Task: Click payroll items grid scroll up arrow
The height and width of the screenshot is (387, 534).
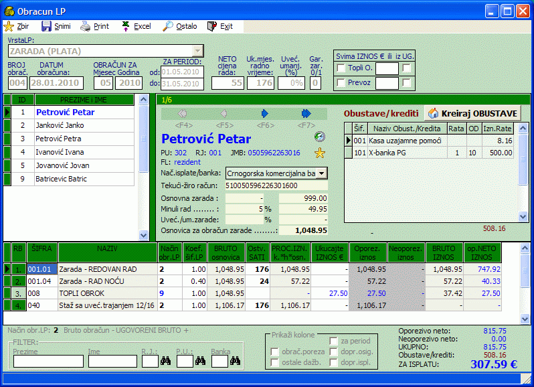Action: tap(525, 248)
